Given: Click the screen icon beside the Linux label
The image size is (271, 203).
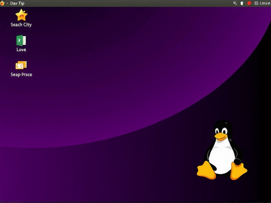Looking at the screenshot, I should click(x=256, y=3).
